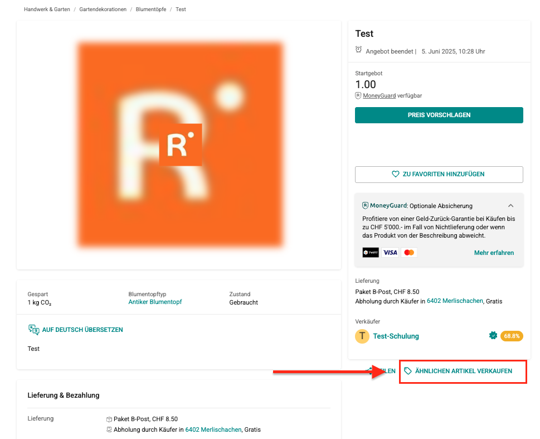Open 6402 Merlischachen link in sidebar Lieferung

[x=455, y=301]
